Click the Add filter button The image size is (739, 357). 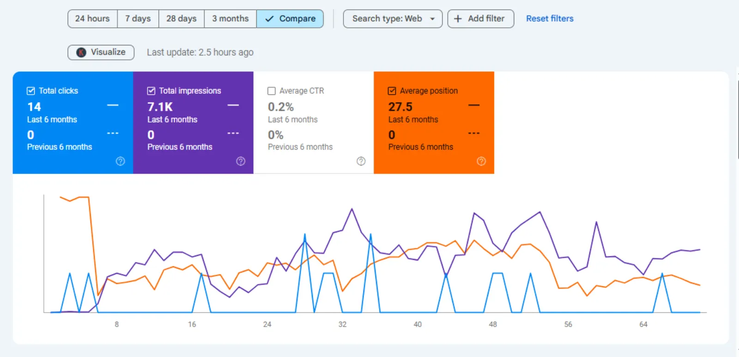click(480, 19)
